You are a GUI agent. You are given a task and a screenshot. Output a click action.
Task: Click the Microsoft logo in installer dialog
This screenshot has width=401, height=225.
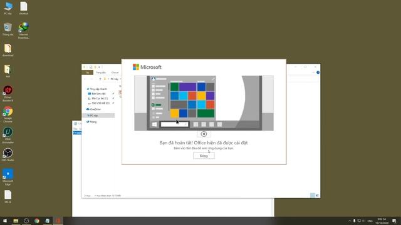[147, 67]
